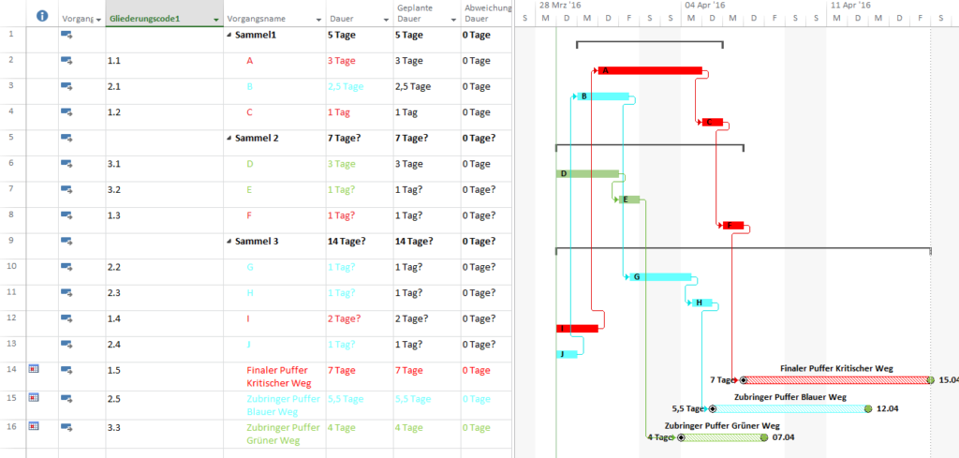
Task: Open the Vorgang column filter dropdown
Action: pos(98,21)
